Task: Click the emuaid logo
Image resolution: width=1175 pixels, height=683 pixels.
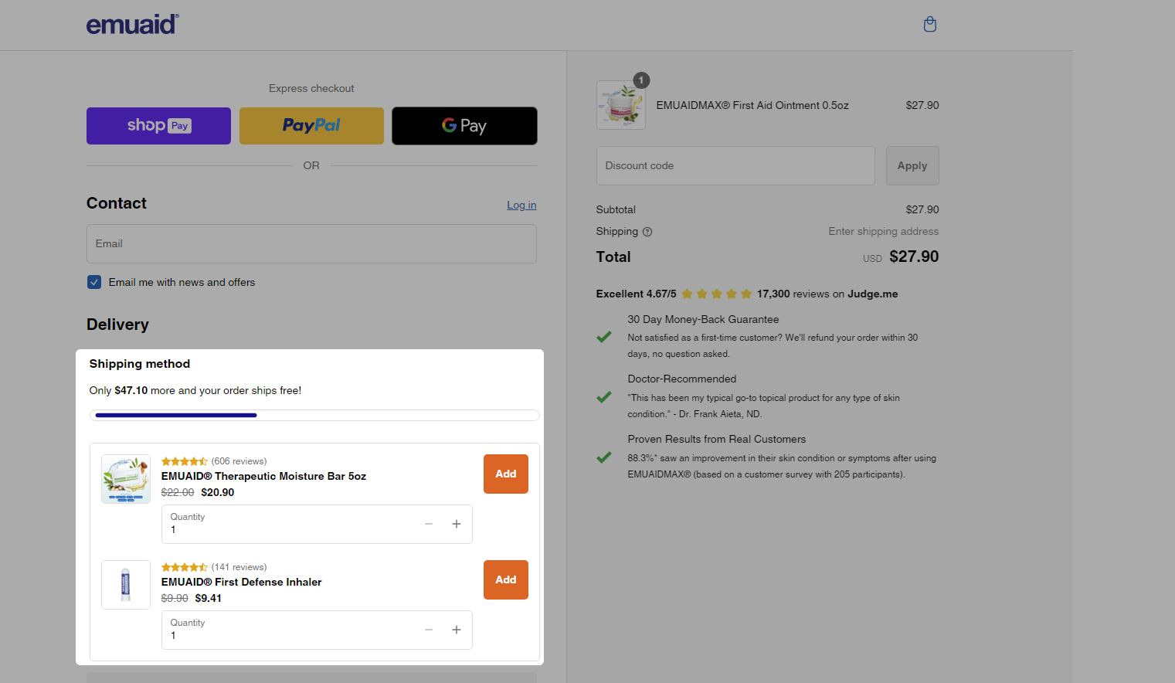Action: tap(132, 24)
